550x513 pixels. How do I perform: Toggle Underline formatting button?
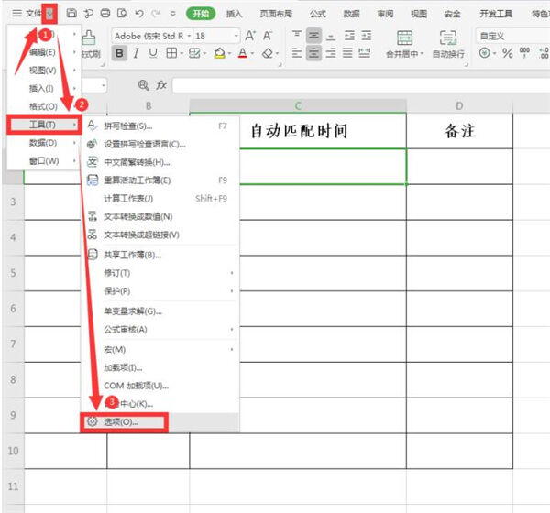(x=152, y=53)
